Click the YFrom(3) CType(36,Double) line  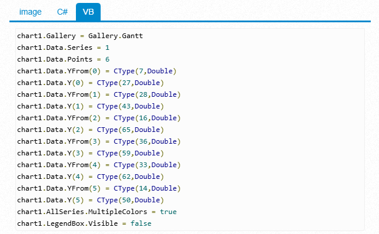click(99, 141)
